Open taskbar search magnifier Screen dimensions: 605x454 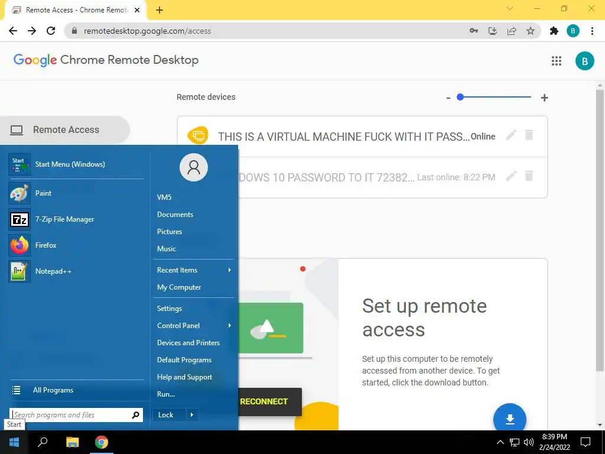(43, 442)
